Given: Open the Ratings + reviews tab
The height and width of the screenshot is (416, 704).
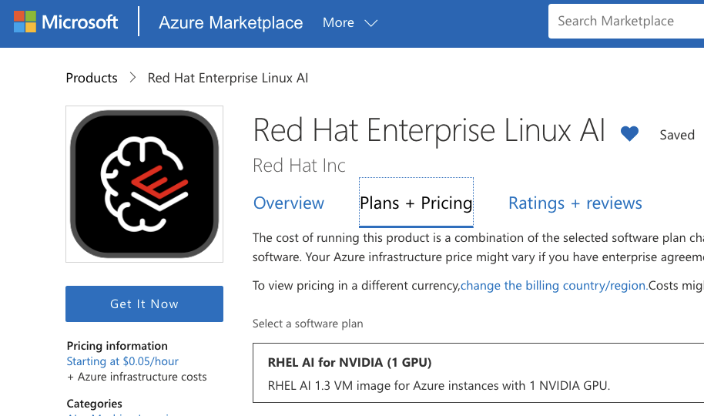Looking at the screenshot, I should [x=575, y=203].
